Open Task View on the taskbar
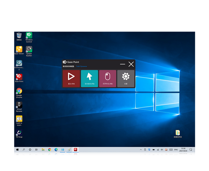Image resolution: width=209 pixels, height=171 pixels. (36, 150)
